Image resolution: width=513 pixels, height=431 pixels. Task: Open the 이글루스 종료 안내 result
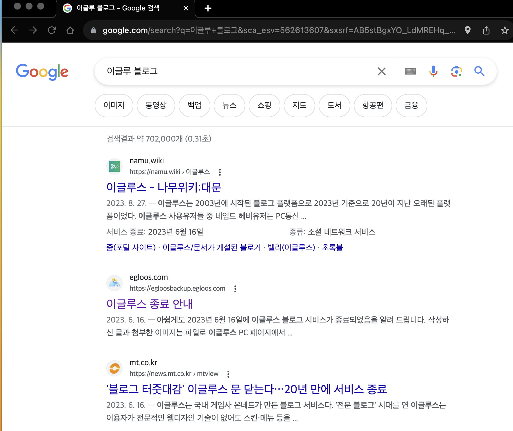[150, 304]
